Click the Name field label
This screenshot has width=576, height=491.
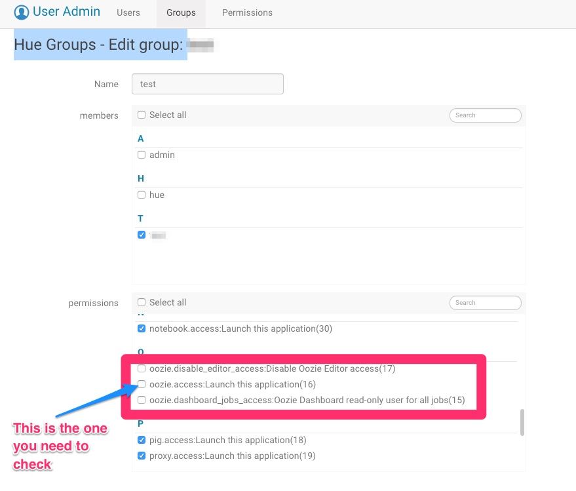click(x=106, y=84)
